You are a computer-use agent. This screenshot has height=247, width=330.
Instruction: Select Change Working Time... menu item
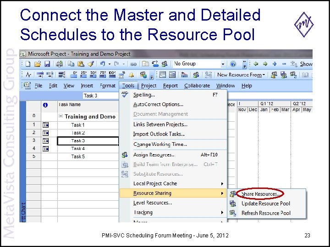tap(173, 144)
